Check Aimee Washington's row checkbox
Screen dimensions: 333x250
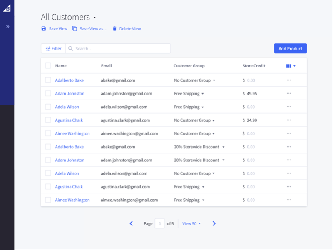(x=48, y=133)
